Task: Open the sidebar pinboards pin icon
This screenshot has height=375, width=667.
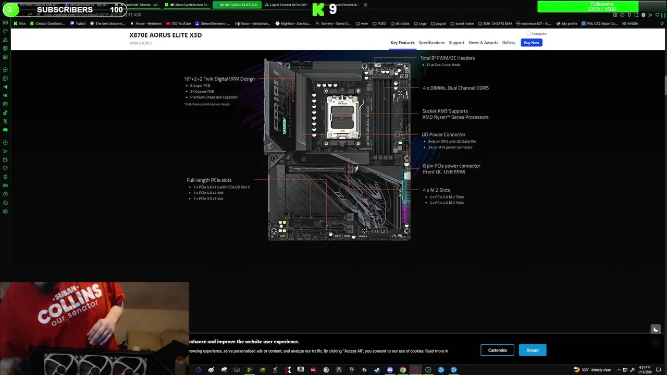Action: point(5,177)
